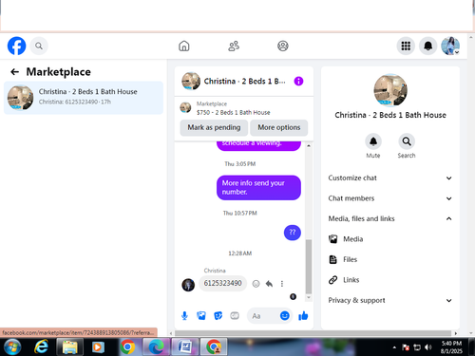Expand the Customize chat section

(390, 178)
